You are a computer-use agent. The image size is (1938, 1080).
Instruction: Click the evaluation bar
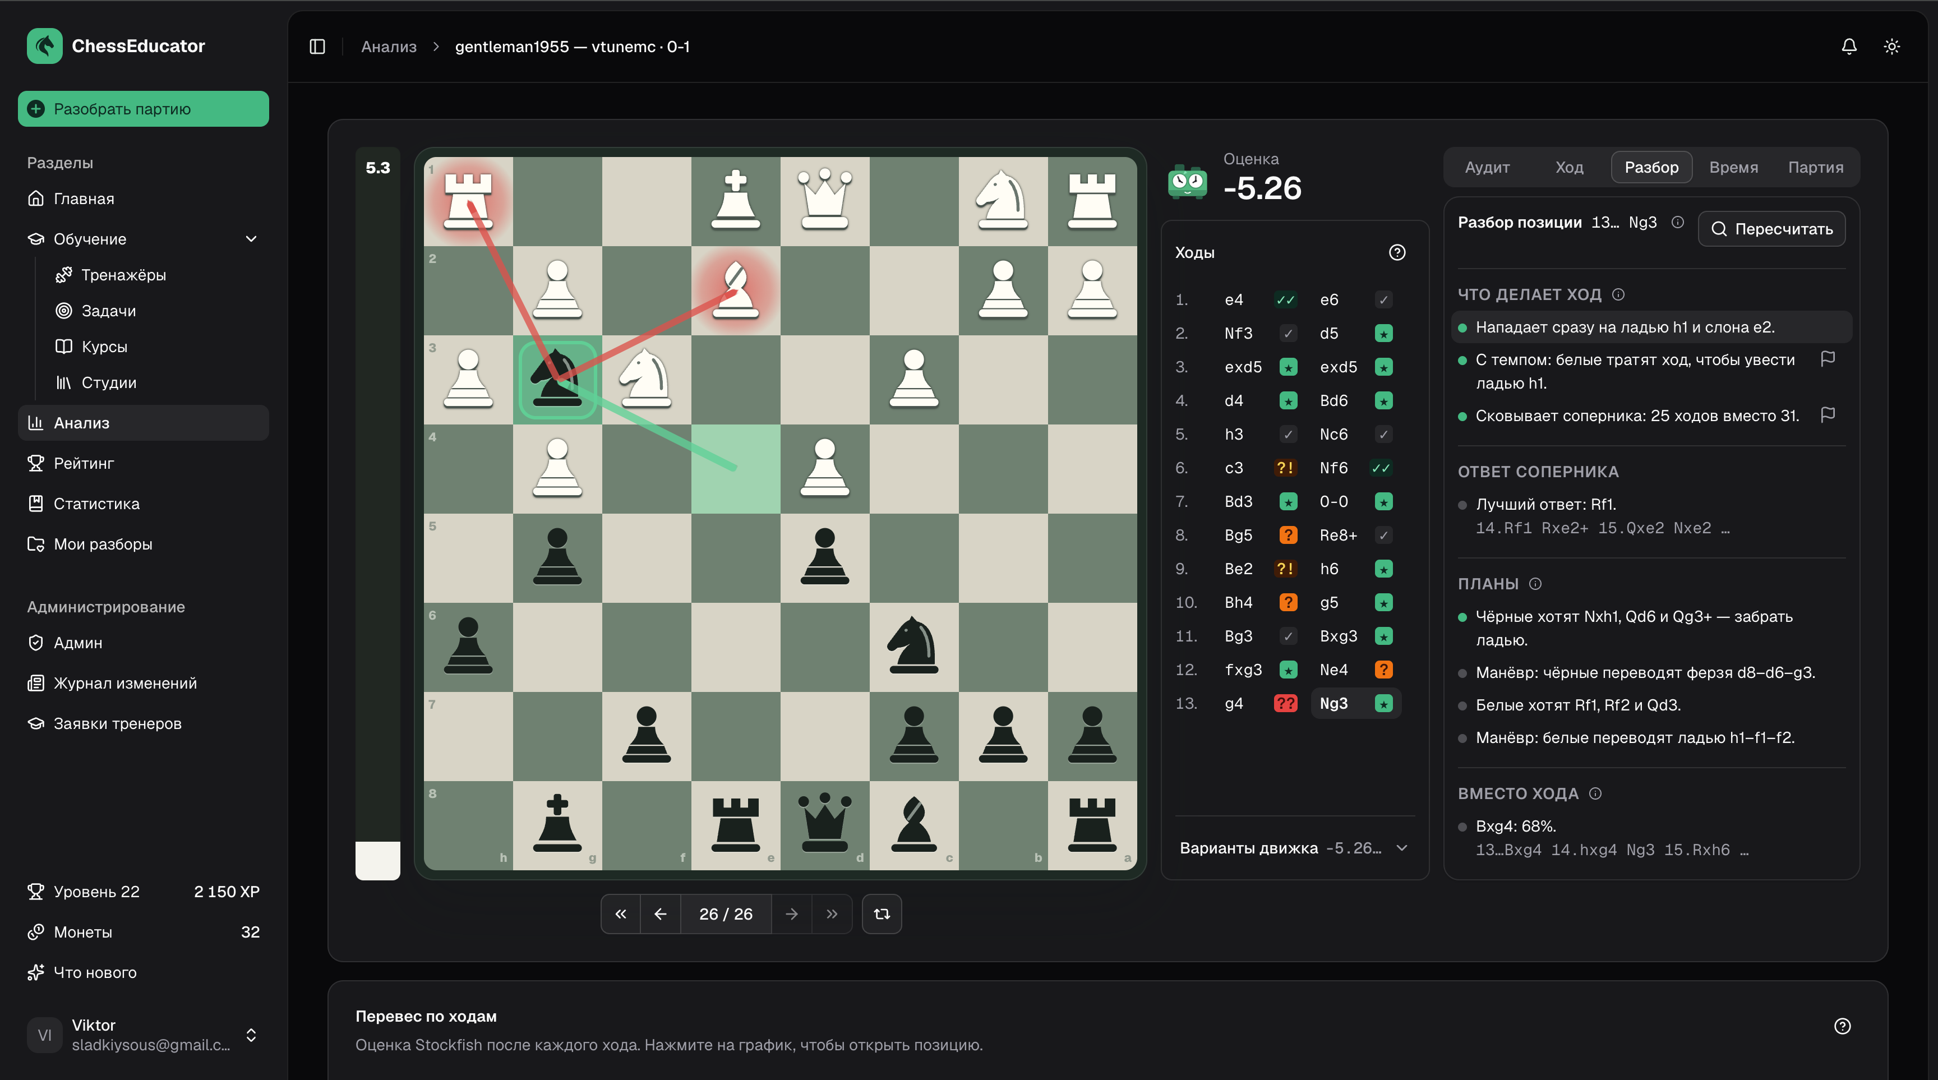click(377, 514)
